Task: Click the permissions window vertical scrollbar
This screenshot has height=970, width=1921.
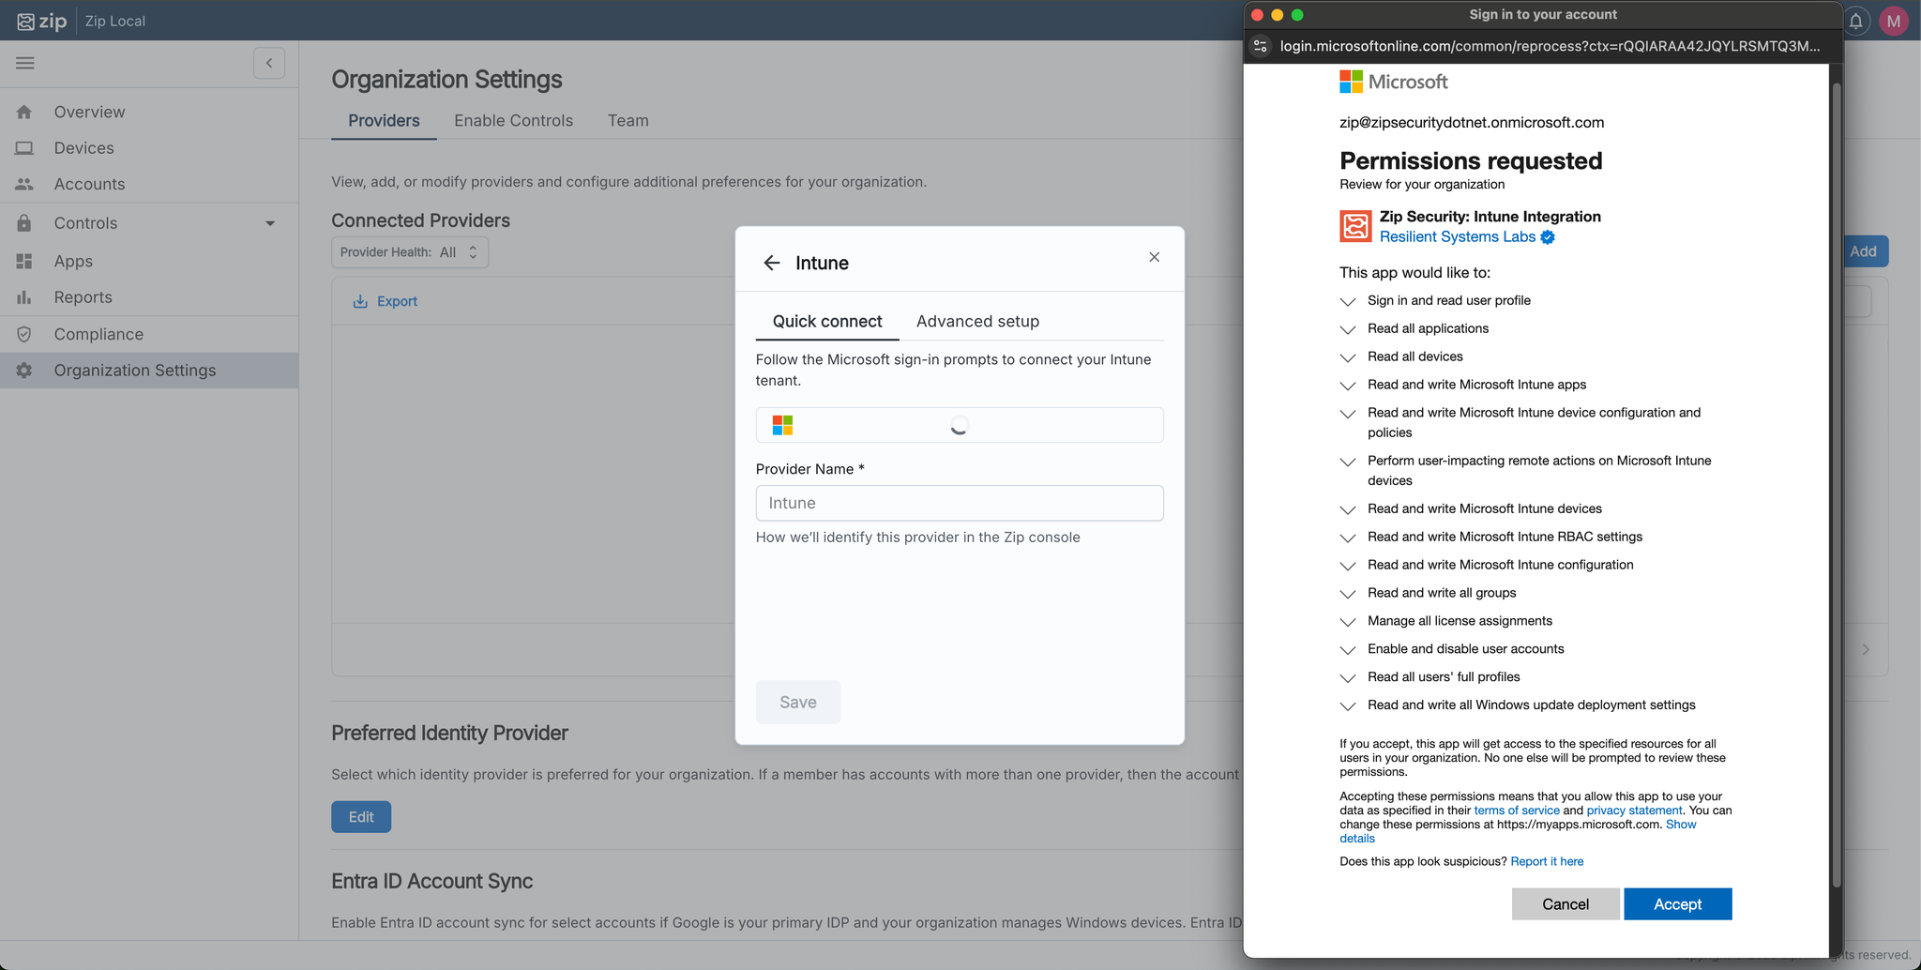Action: (x=1837, y=469)
